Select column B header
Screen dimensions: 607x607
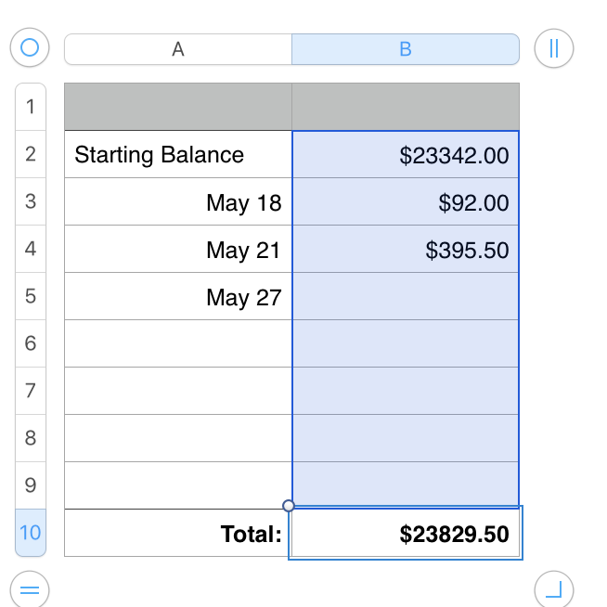pos(405,49)
